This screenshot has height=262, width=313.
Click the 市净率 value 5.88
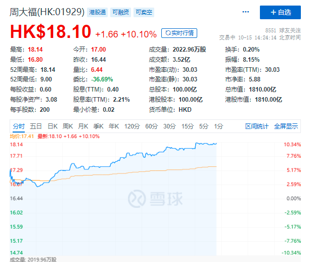coord(254,79)
